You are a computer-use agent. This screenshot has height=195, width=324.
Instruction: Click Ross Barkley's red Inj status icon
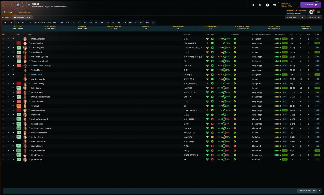pyautogui.click(x=19, y=43)
